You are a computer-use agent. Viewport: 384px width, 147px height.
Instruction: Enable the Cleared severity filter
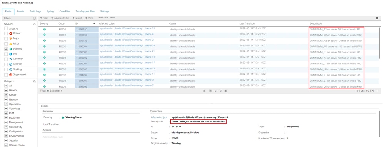pos(6,64)
